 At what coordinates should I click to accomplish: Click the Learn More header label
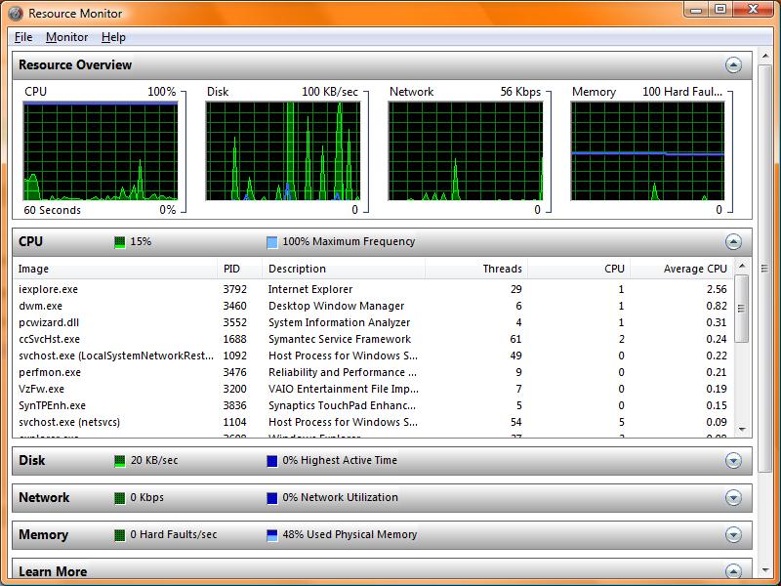(53, 571)
